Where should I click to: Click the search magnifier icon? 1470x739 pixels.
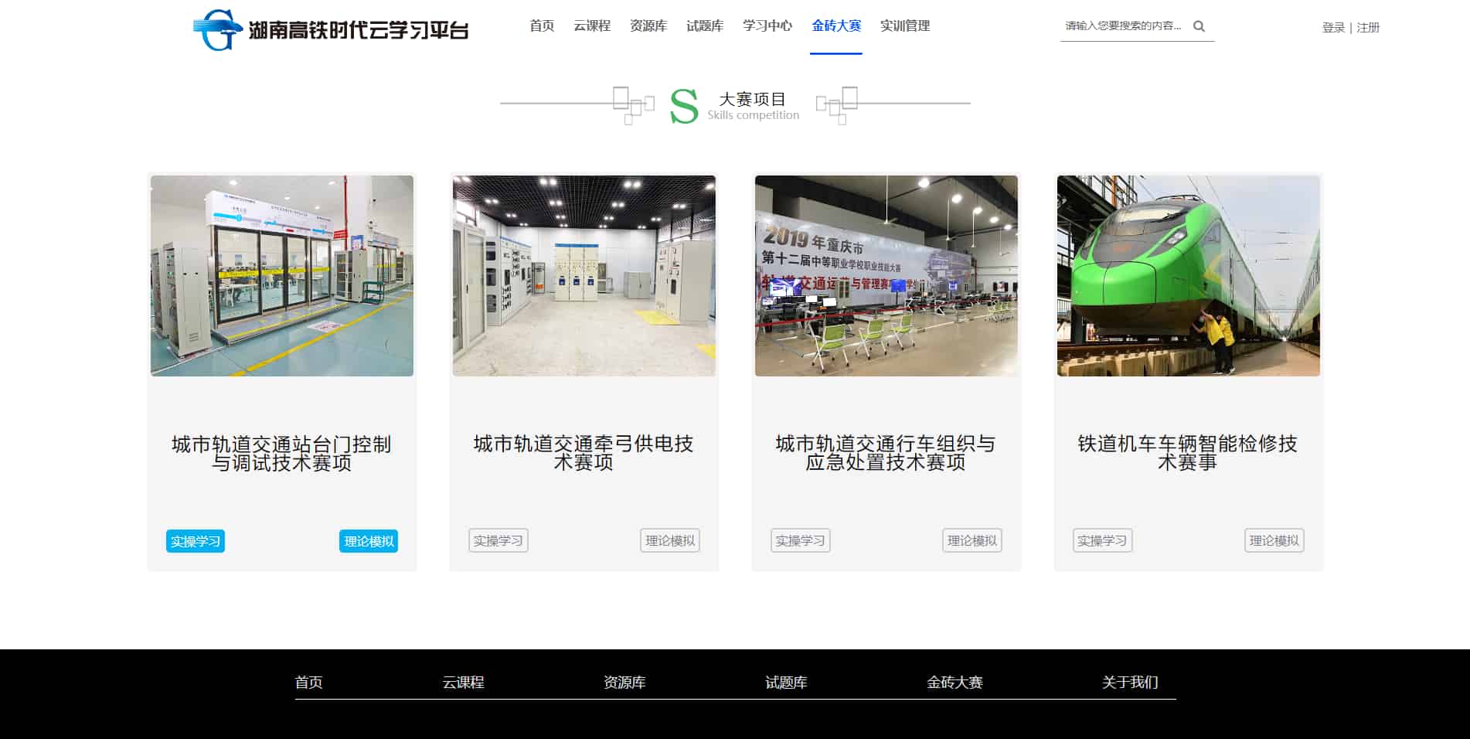[x=1199, y=26]
